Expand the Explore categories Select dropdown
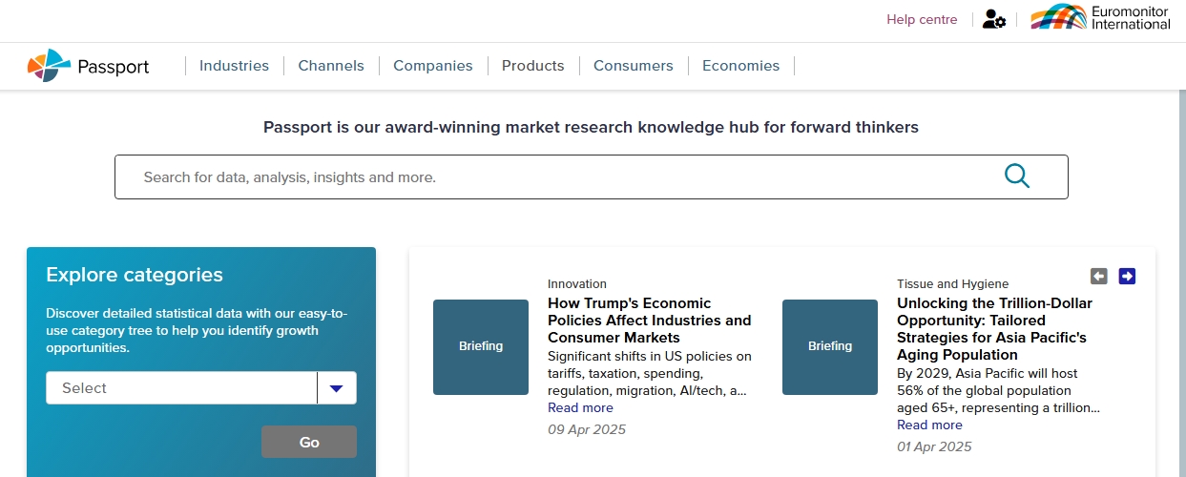The height and width of the screenshot is (477, 1186). (181, 388)
